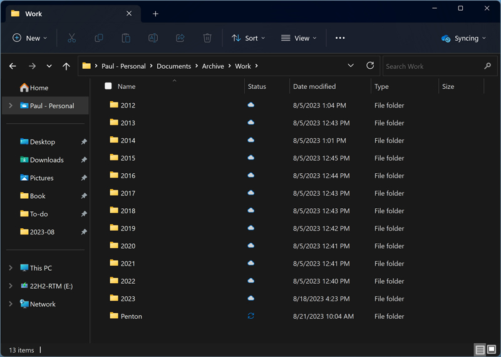Click the Paste clipboard icon
The image size is (501, 357).
(126, 38)
